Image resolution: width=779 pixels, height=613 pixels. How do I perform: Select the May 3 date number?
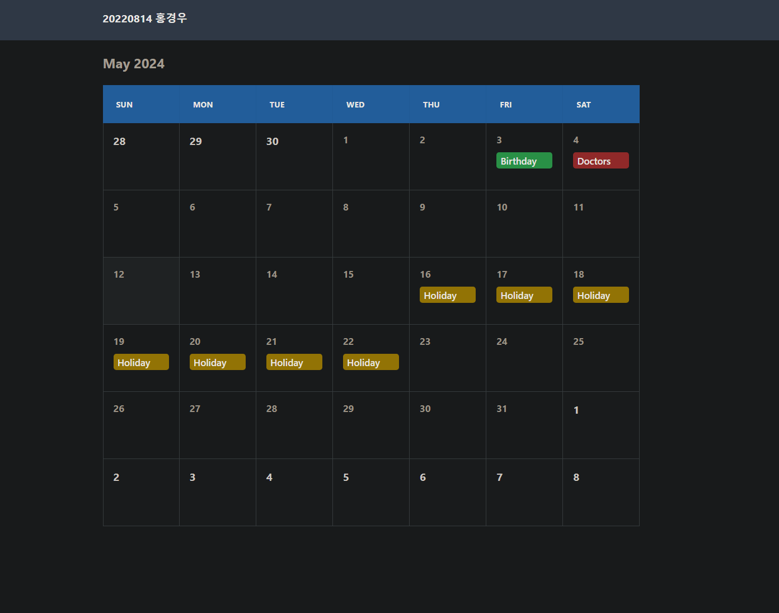pos(499,140)
